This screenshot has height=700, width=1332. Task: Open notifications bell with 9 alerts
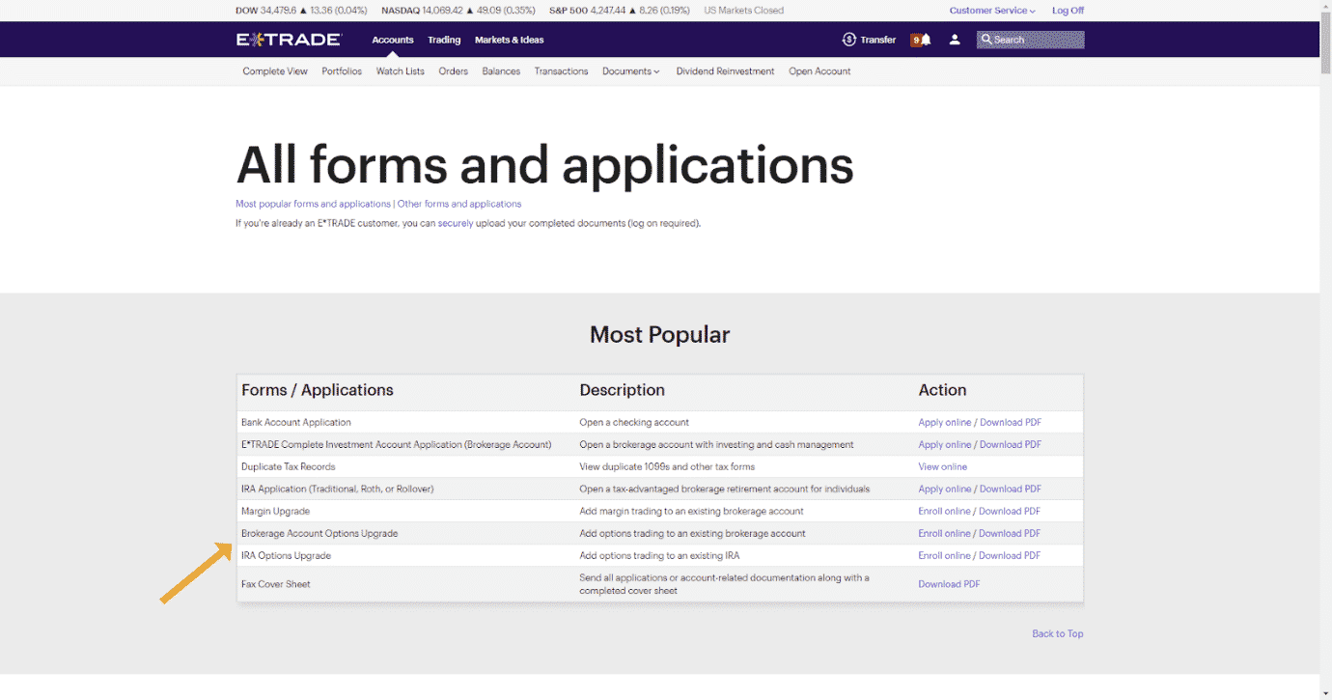coord(921,40)
